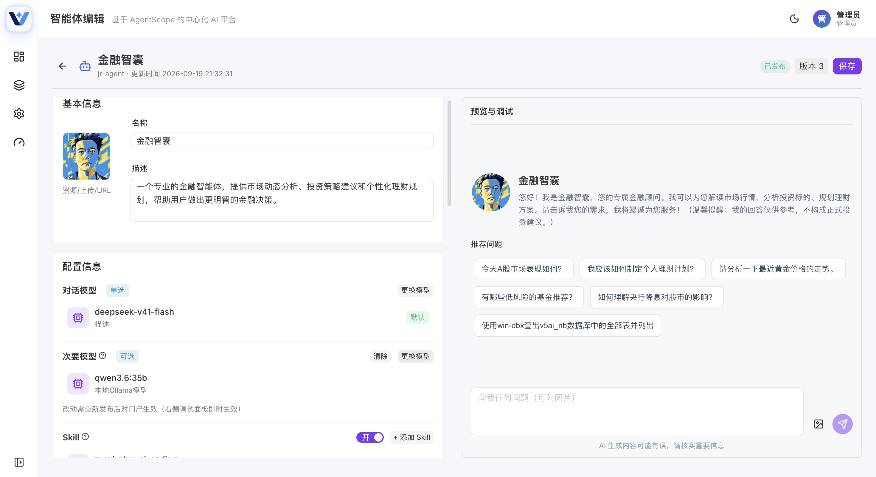The height and width of the screenshot is (477, 876).
Task: Change the agent avatar image
Action: (86, 156)
